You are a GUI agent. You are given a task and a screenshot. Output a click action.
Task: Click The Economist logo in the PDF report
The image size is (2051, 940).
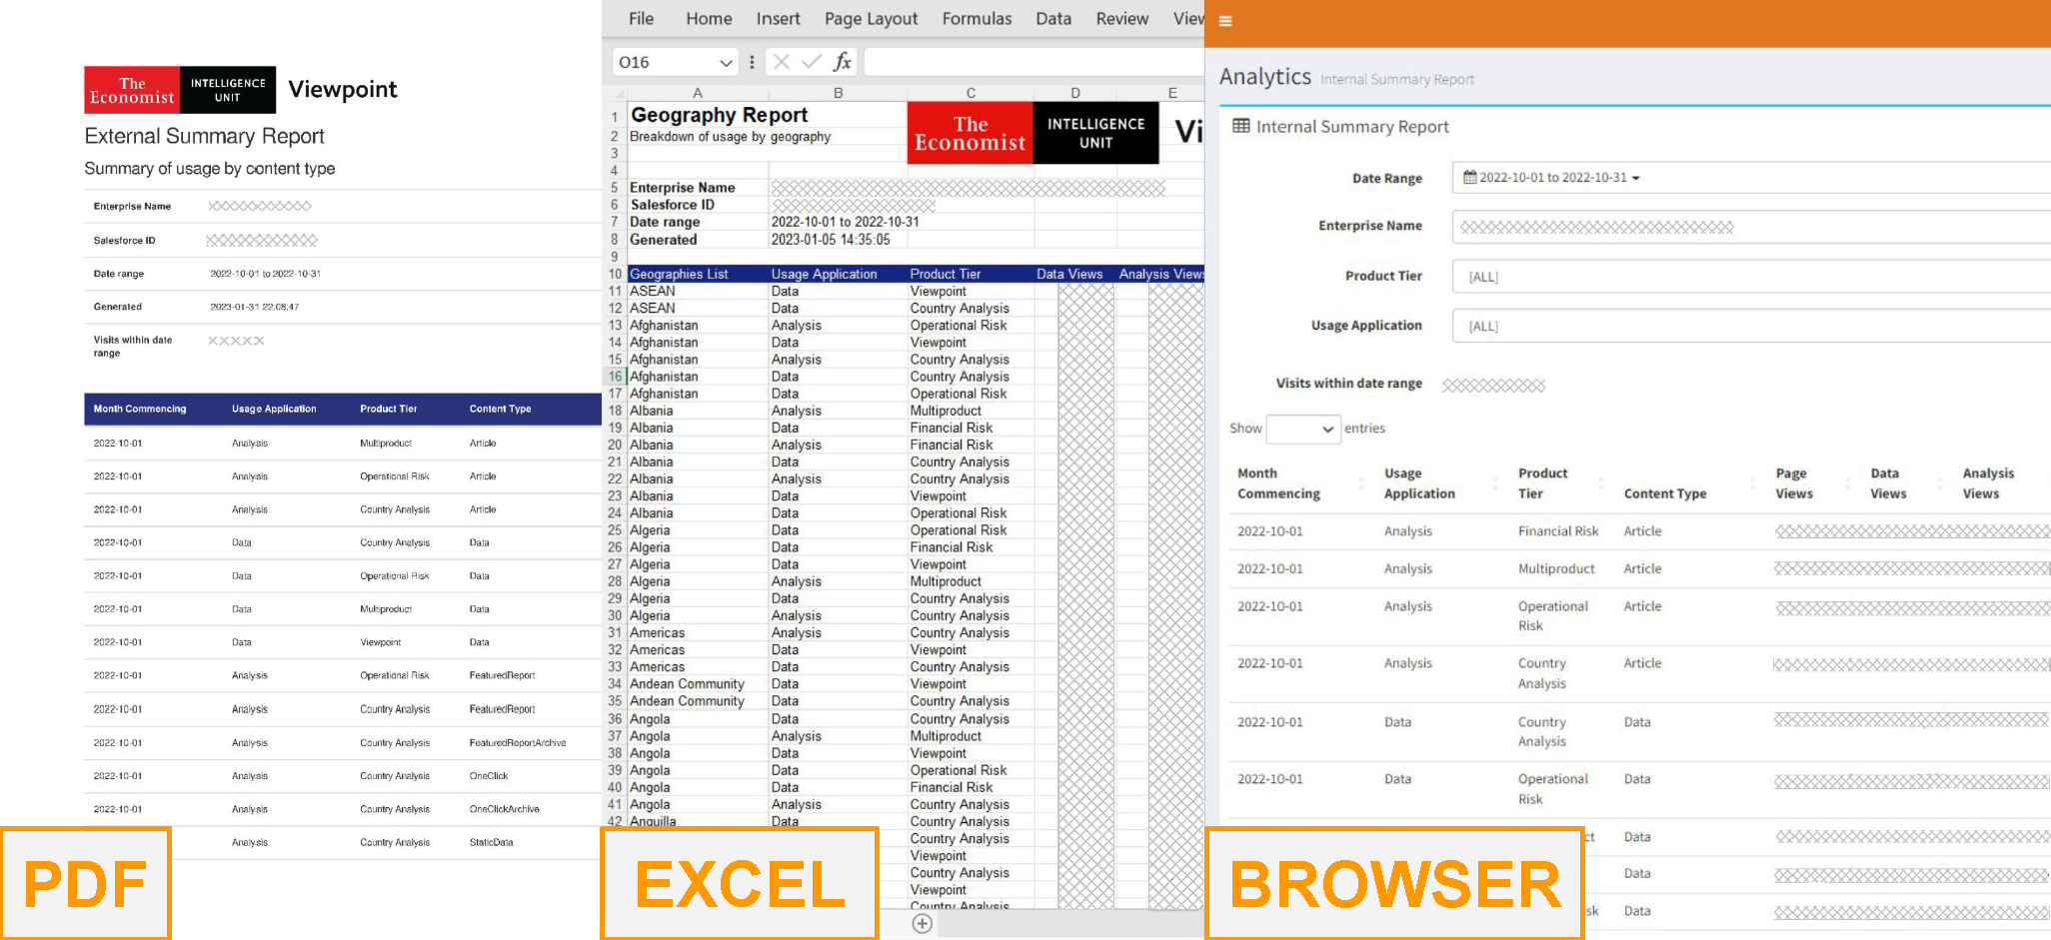click(x=132, y=90)
